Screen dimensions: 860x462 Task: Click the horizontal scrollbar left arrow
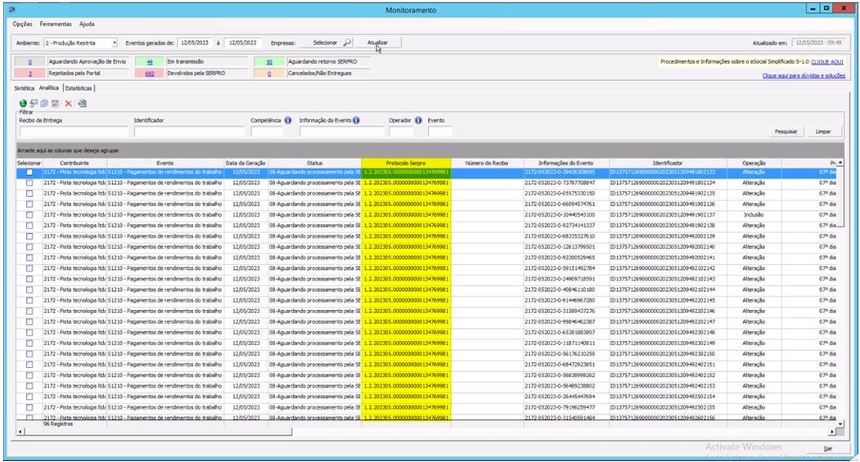click(20, 432)
